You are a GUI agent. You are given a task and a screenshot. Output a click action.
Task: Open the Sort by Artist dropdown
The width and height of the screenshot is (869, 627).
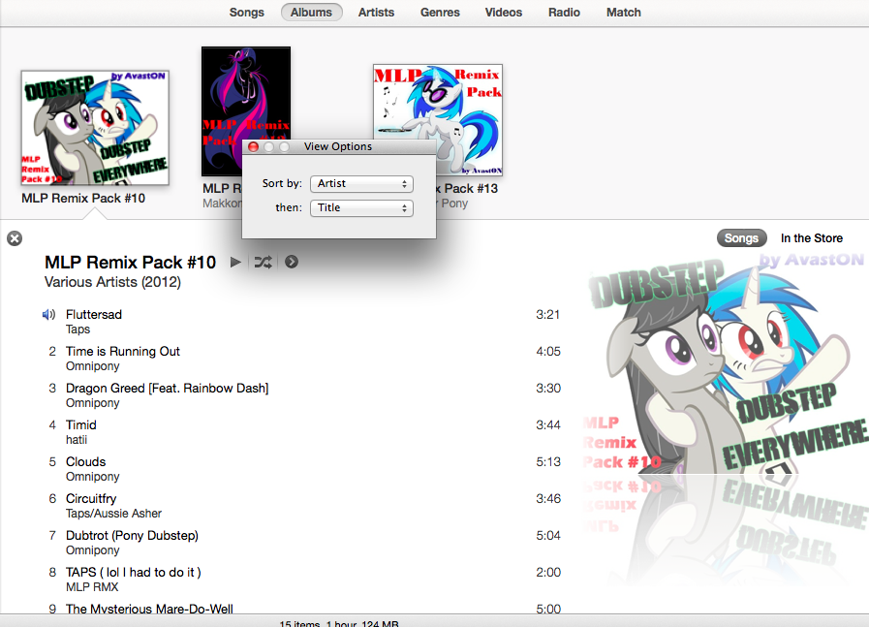(x=361, y=183)
